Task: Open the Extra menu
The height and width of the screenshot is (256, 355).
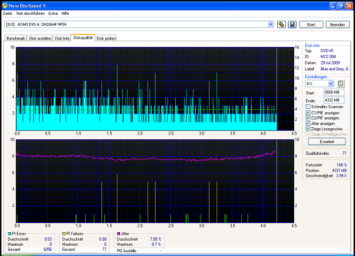Action: [53, 14]
